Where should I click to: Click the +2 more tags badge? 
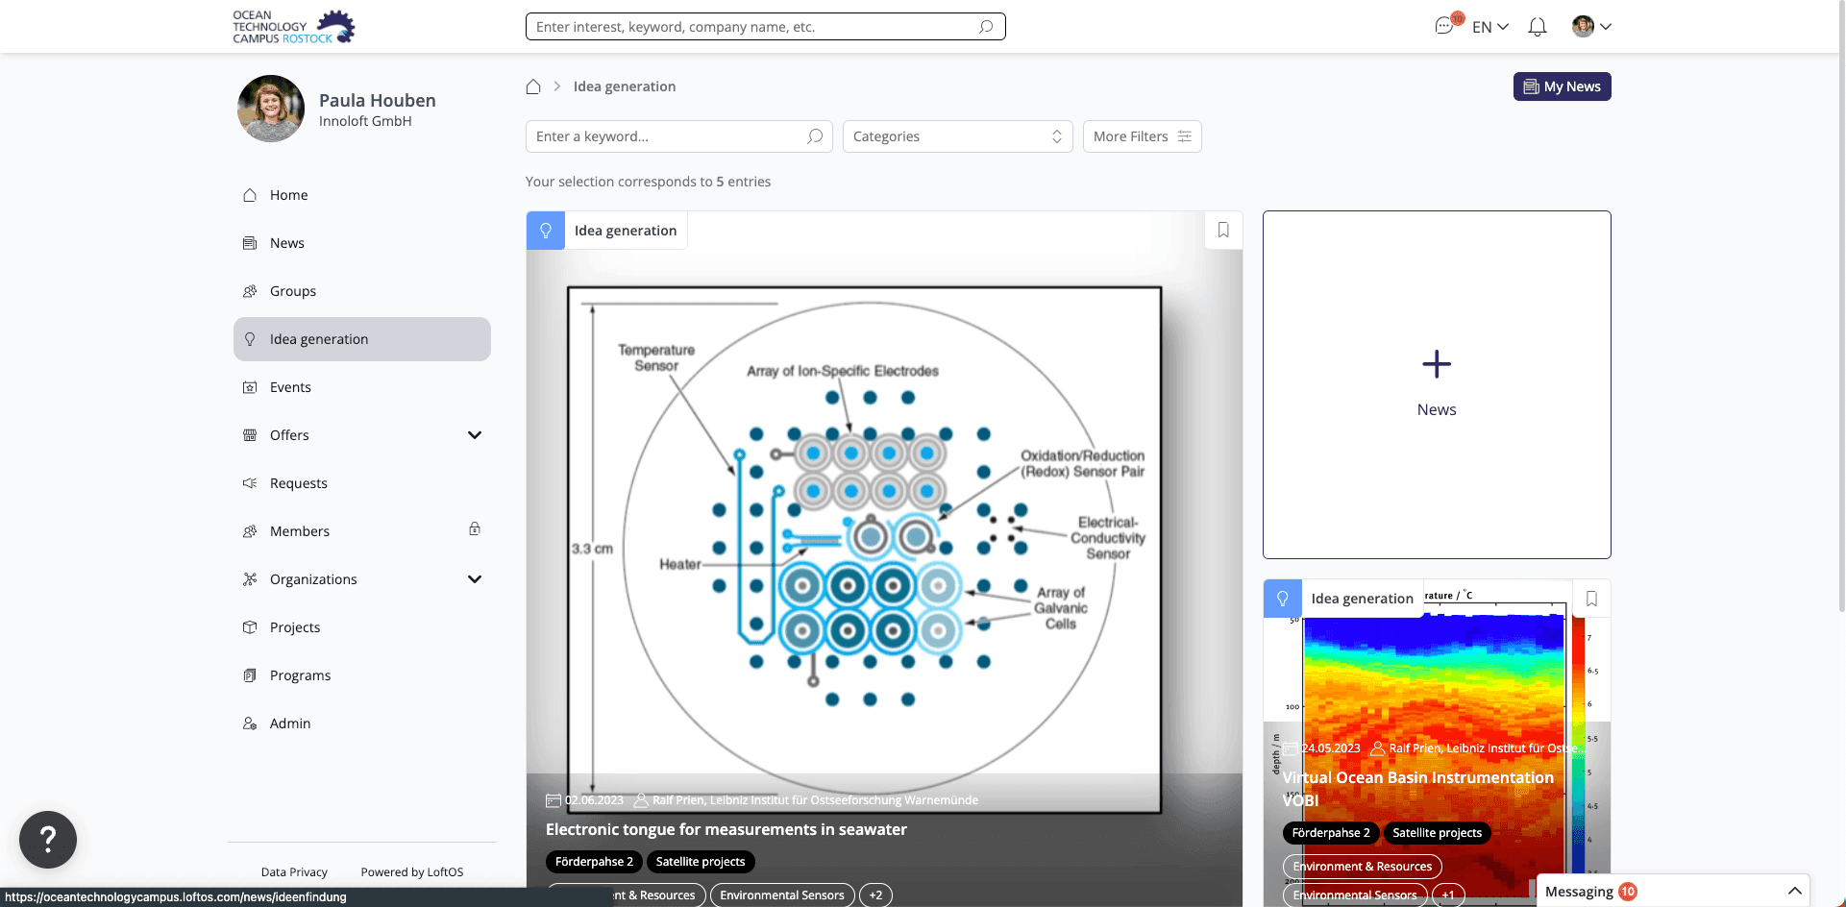pyautogui.click(x=875, y=895)
